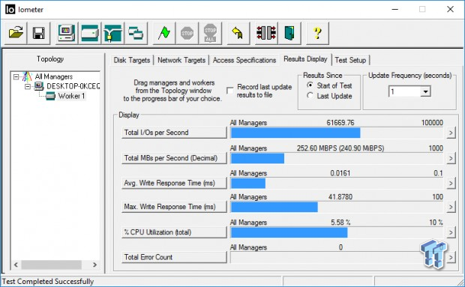
Task: Click the Total MBs per Second progress bar
Action: [337, 158]
